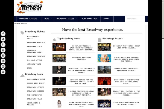Open the Google Plus icon
164x109 pixels.
pos(3,44)
